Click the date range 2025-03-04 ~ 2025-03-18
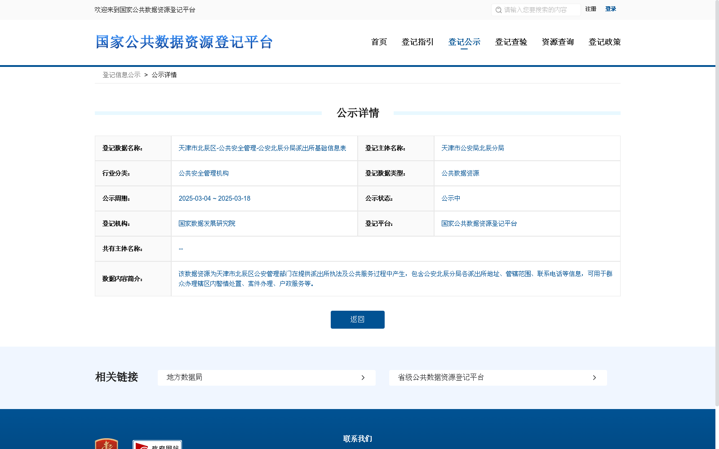 click(x=214, y=198)
